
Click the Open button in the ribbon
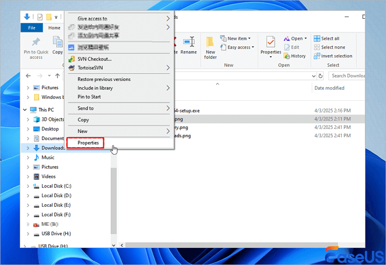click(x=295, y=39)
